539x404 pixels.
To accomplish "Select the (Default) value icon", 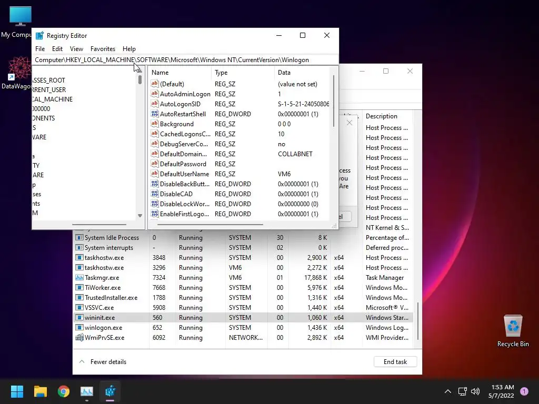I will pyautogui.click(x=155, y=84).
